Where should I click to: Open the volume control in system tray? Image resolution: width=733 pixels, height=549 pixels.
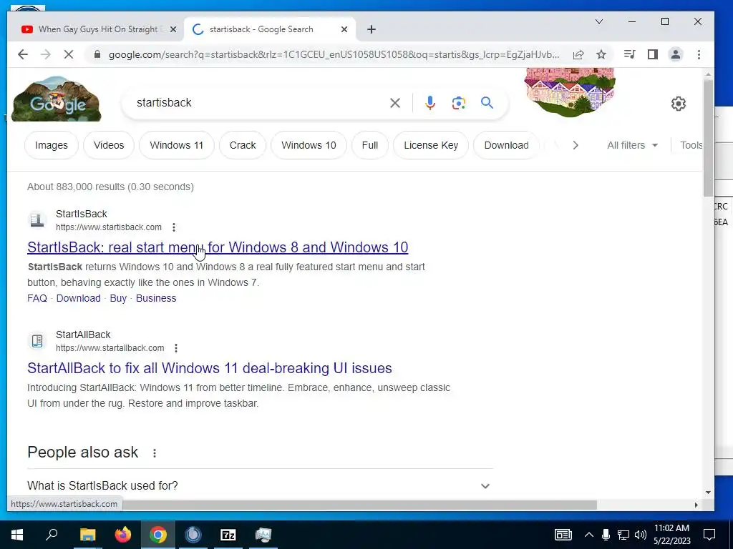point(641,535)
